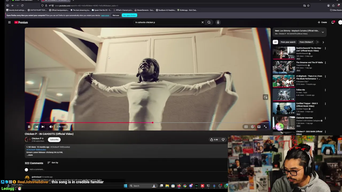Viewport: 342px width, 192px height.
Task: Go back in the browser
Action: click(x=13, y=6)
